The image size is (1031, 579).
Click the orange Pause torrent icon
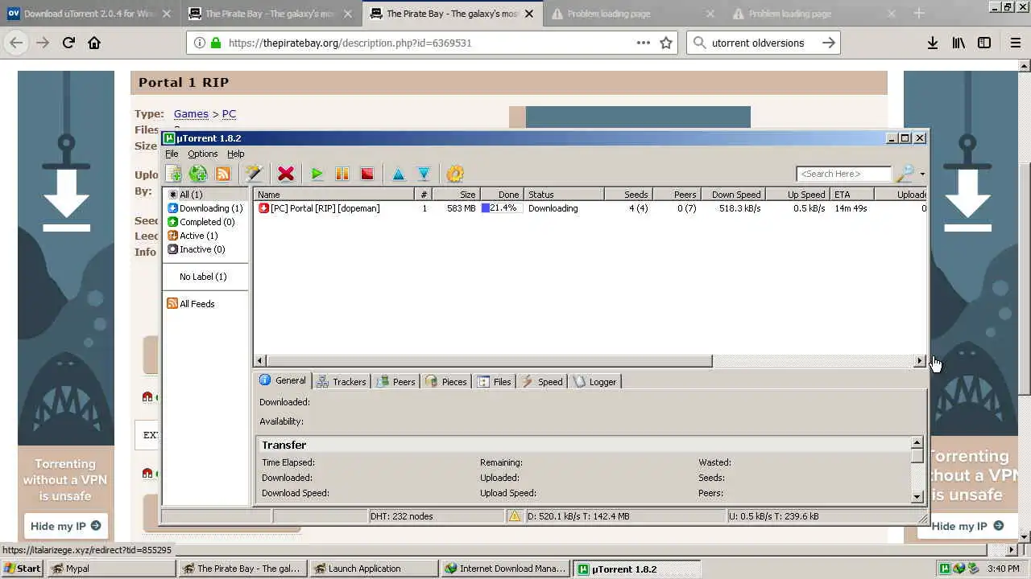(x=342, y=174)
